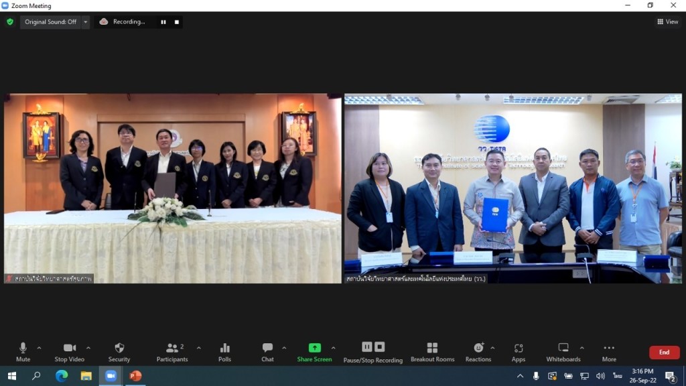Open the View menu
Screen dimensions: 686x386
point(668,22)
